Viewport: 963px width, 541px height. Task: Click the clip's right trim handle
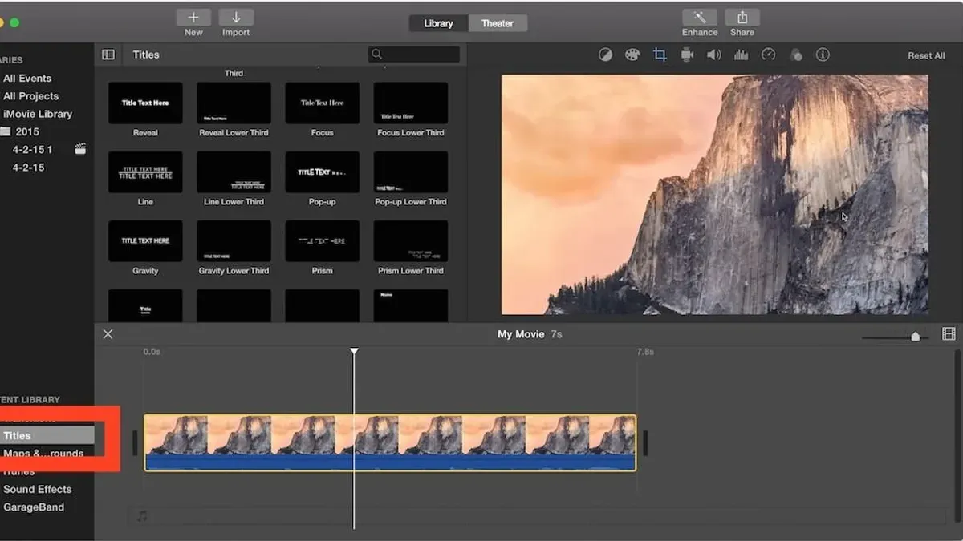coord(645,442)
